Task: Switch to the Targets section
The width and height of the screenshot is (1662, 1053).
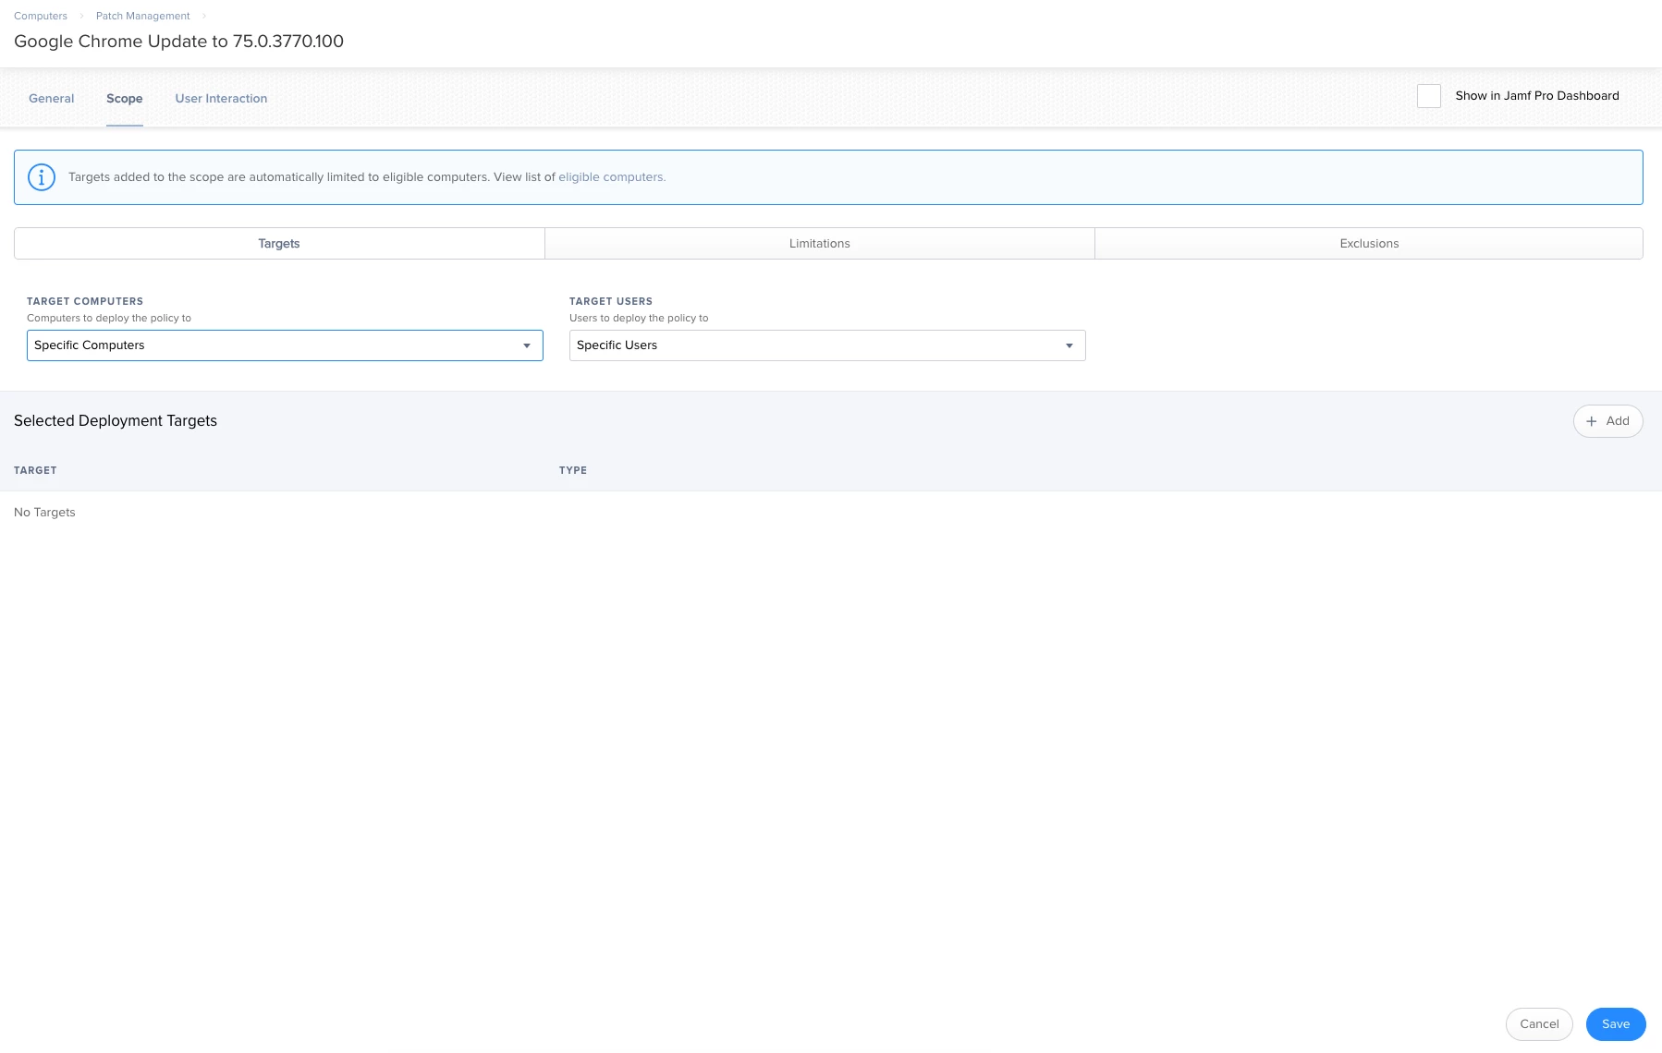Action: click(x=279, y=244)
